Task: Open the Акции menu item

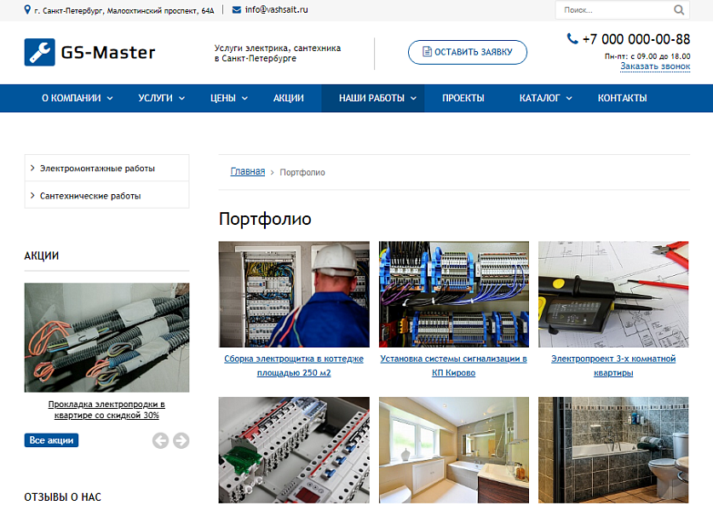Action: click(288, 98)
